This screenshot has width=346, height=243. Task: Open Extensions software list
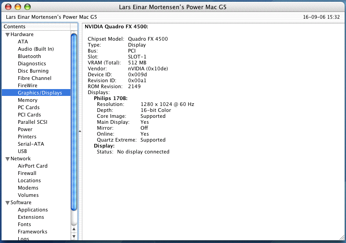click(x=31, y=217)
